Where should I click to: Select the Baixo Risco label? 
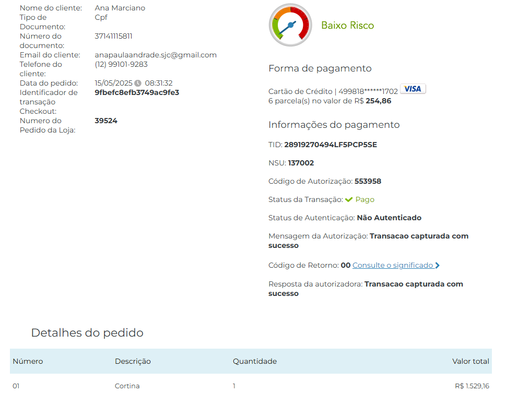pyautogui.click(x=348, y=26)
